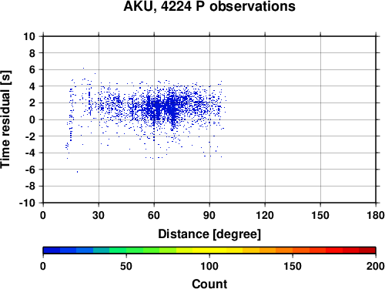Click the y-axis tick label '-2'
Screen dimensions: 385x289
click(x=30, y=136)
